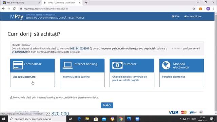Open the orange browser extension icon
The height and width of the screenshot is (122, 217).
tap(200, 9)
